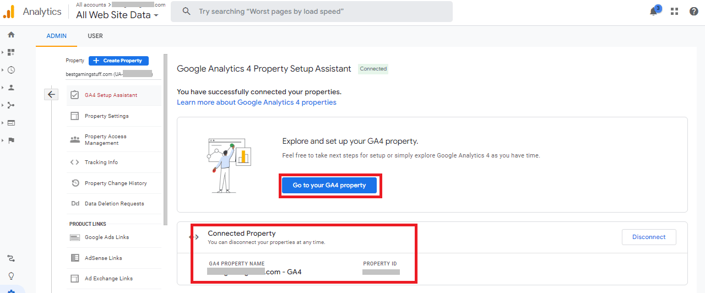This screenshot has width=705, height=293.
Task: Expand Conversions section arrow in sidebar
Action: click(3, 140)
